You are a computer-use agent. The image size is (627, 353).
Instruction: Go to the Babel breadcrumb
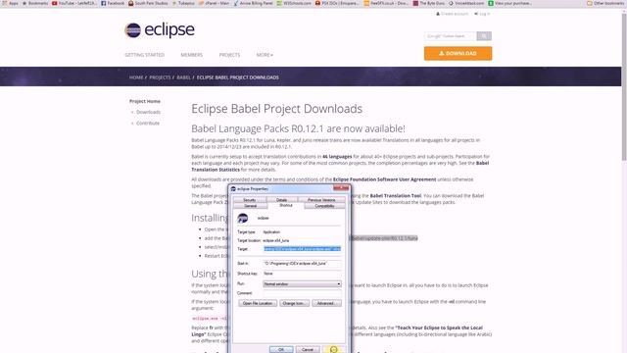(183, 77)
